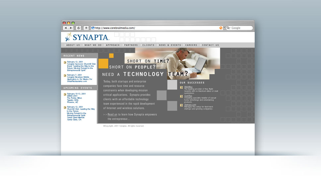Click the copyright 2001 Synapta text

click(x=124, y=126)
